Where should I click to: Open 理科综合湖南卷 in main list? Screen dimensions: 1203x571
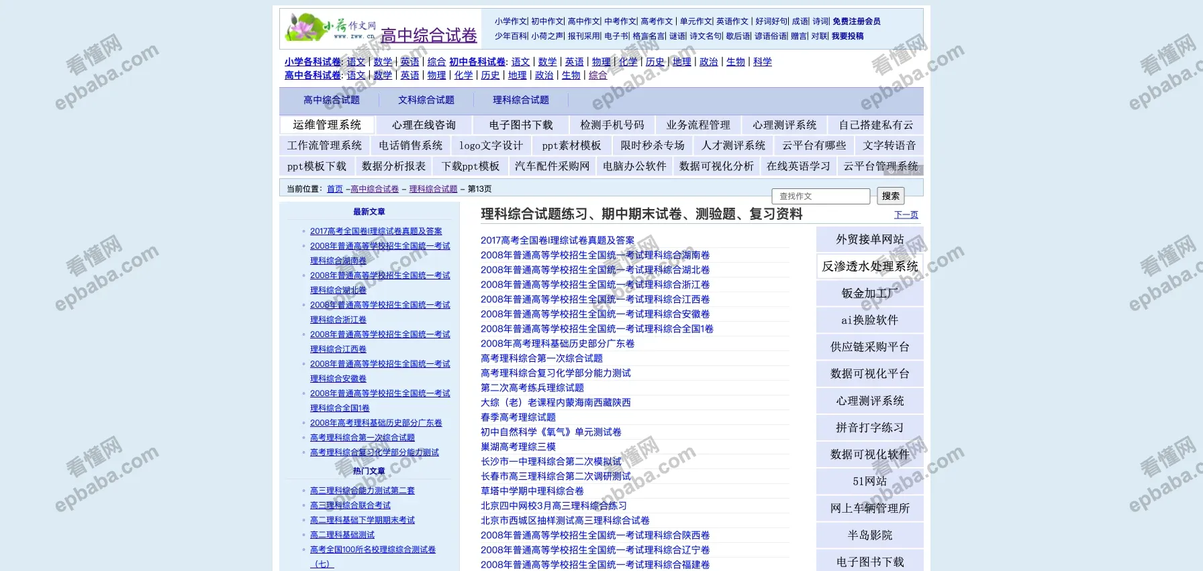pyautogui.click(x=595, y=255)
